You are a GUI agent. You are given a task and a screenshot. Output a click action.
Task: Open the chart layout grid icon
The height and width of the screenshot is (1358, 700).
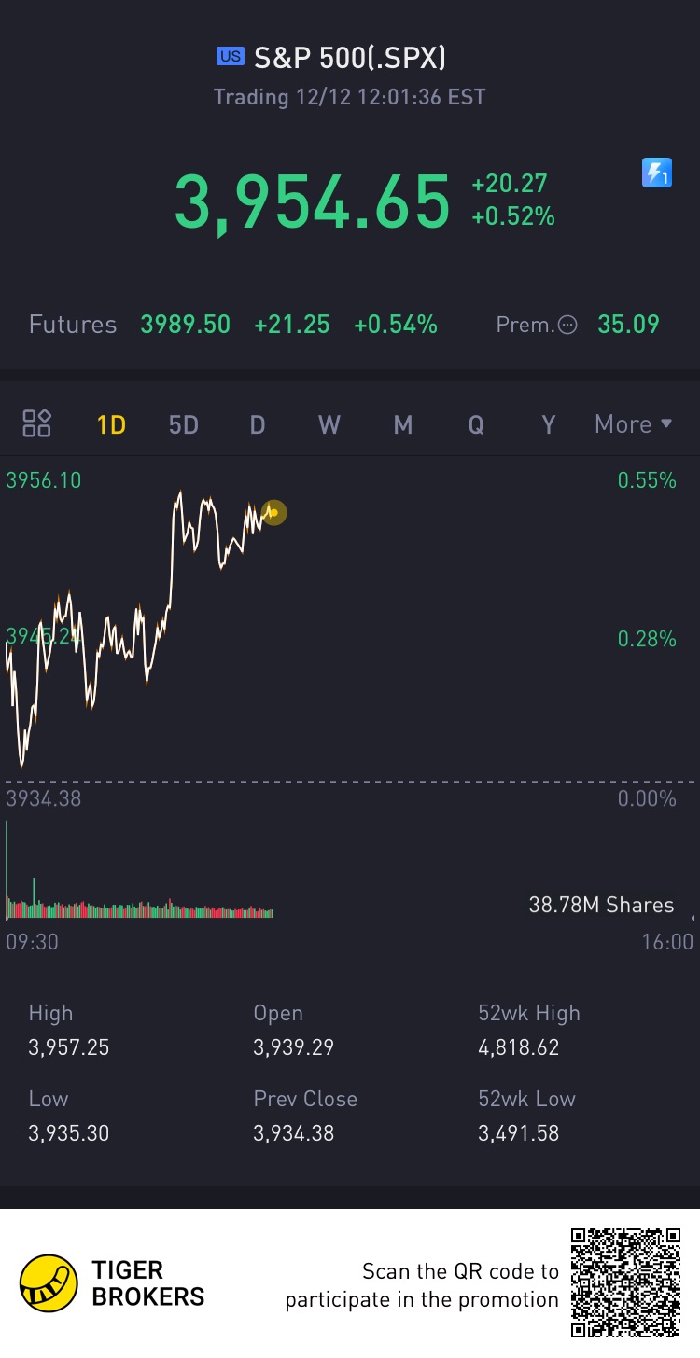tap(36, 424)
